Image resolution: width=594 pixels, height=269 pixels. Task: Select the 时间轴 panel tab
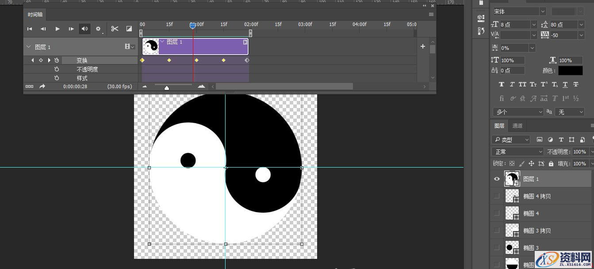pos(34,14)
